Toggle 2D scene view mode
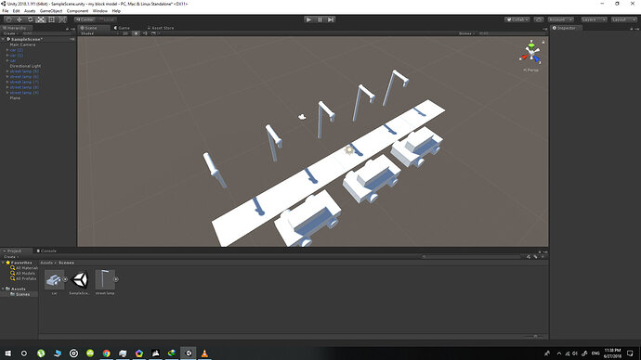The image size is (641, 360). (125, 33)
